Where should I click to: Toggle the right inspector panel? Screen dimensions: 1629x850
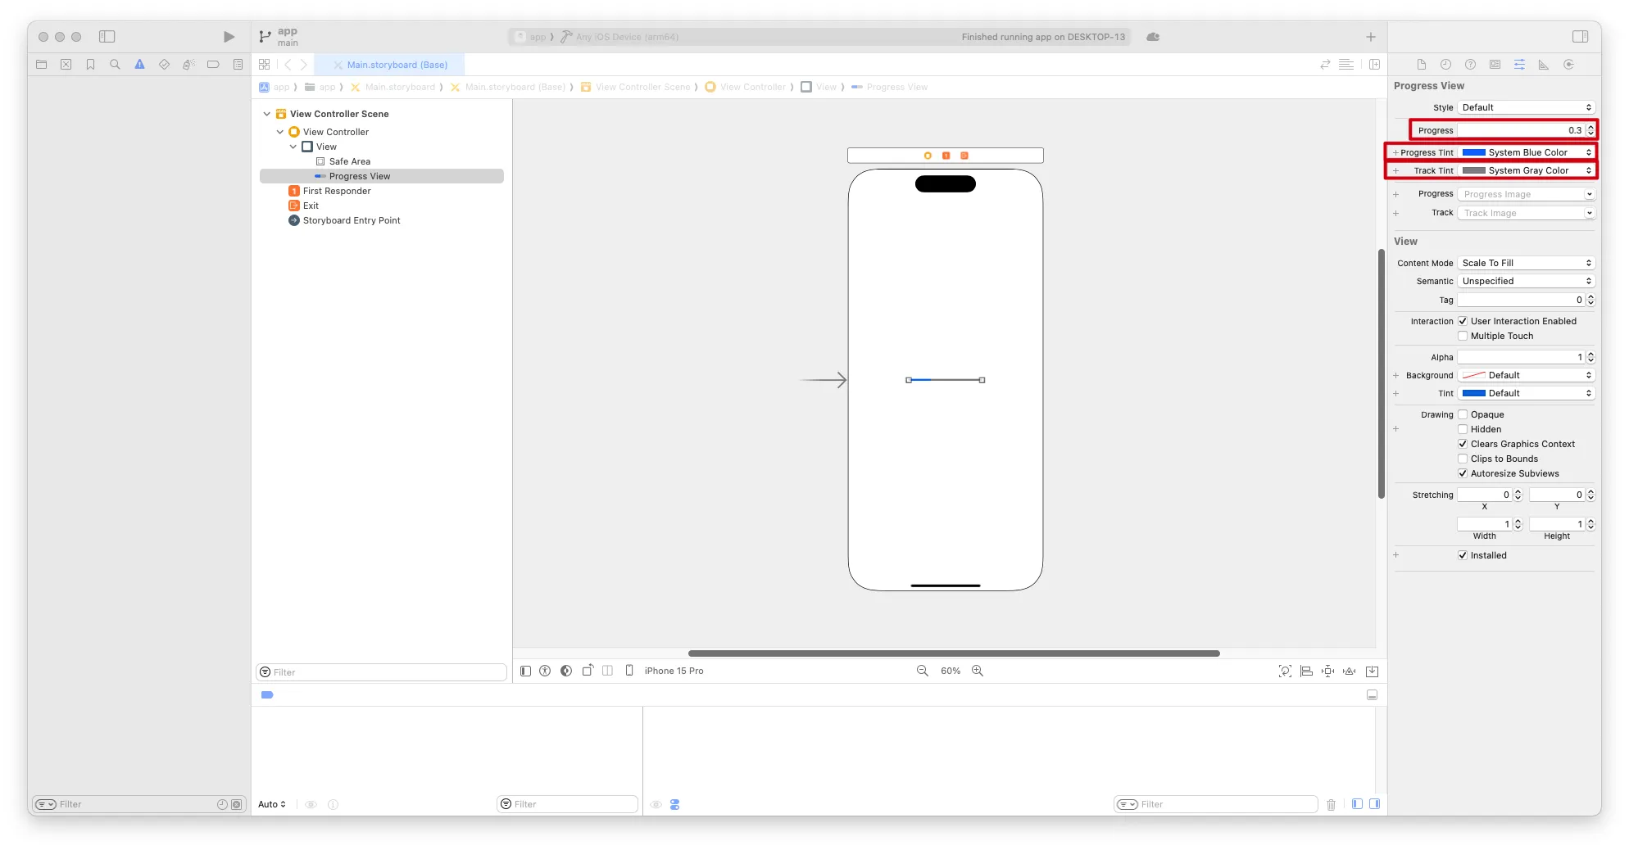[x=1581, y=37]
